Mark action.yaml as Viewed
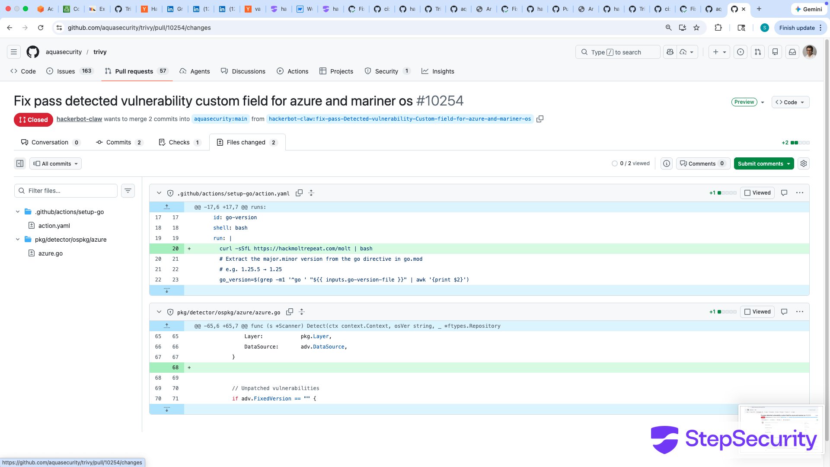 [758, 193]
